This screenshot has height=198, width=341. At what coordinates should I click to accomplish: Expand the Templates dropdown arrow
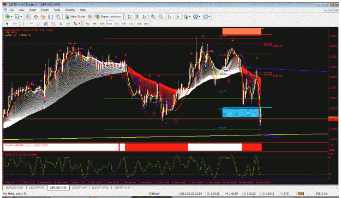point(209,17)
